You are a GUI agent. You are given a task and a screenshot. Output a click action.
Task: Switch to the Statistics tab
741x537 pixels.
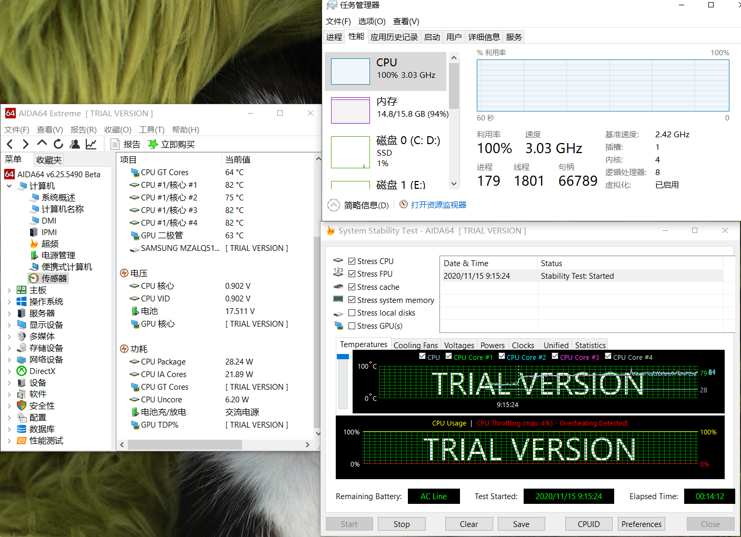click(590, 345)
